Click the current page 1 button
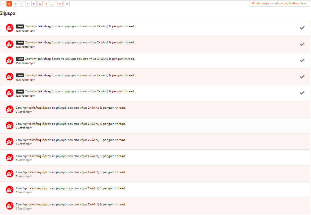This screenshot has height=215, width=311. point(9,4)
